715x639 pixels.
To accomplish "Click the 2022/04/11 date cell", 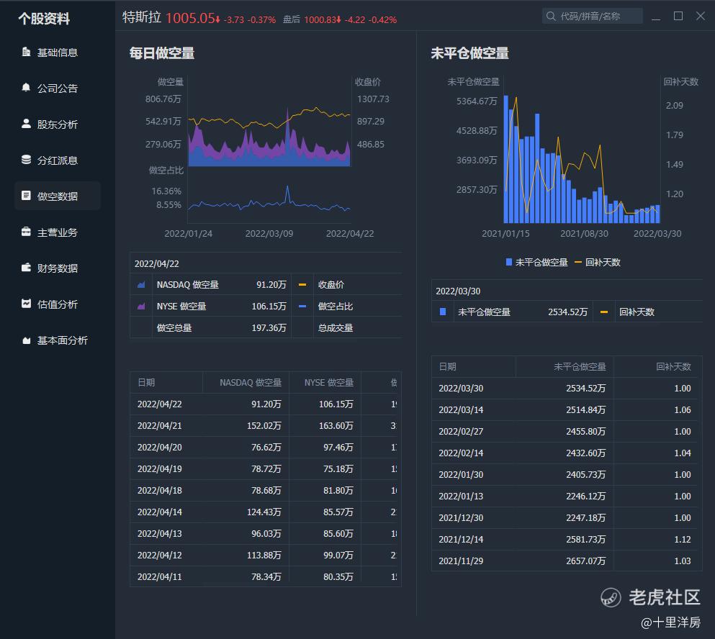I will (x=160, y=577).
